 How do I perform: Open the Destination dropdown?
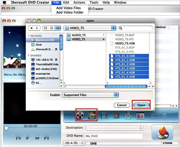click(x=114, y=128)
